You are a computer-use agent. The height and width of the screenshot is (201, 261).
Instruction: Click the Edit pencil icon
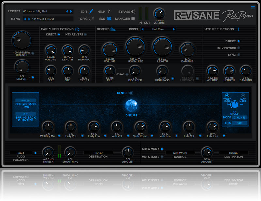[x=91, y=11]
